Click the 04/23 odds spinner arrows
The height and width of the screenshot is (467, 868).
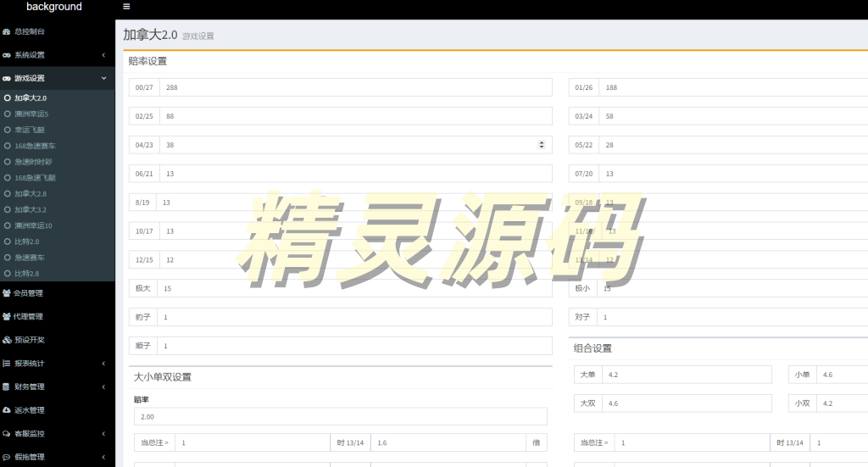click(x=542, y=145)
